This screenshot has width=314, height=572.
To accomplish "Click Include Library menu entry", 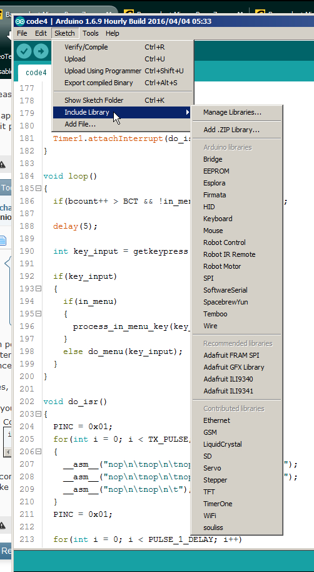I will click(x=123, y=112).
